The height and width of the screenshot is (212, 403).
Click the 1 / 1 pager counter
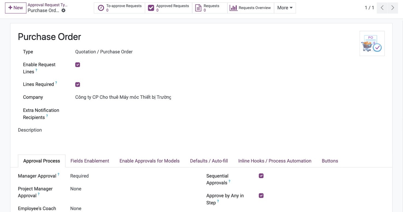369,8
